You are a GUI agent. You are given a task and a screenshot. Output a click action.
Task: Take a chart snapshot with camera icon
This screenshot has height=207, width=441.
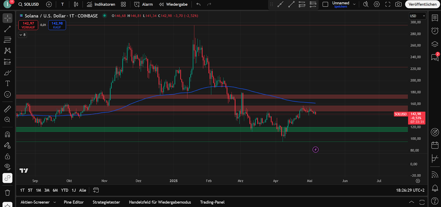[x=398, y=4]
